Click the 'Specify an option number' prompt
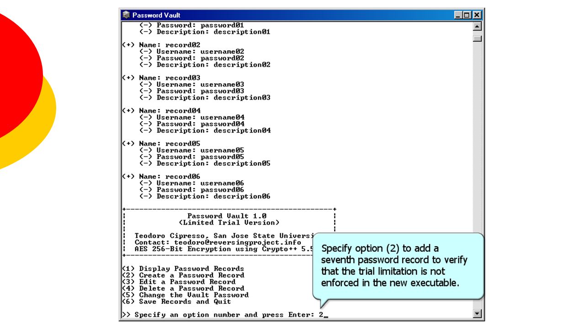This screenshot has width=585, height=329. [224, 315]
